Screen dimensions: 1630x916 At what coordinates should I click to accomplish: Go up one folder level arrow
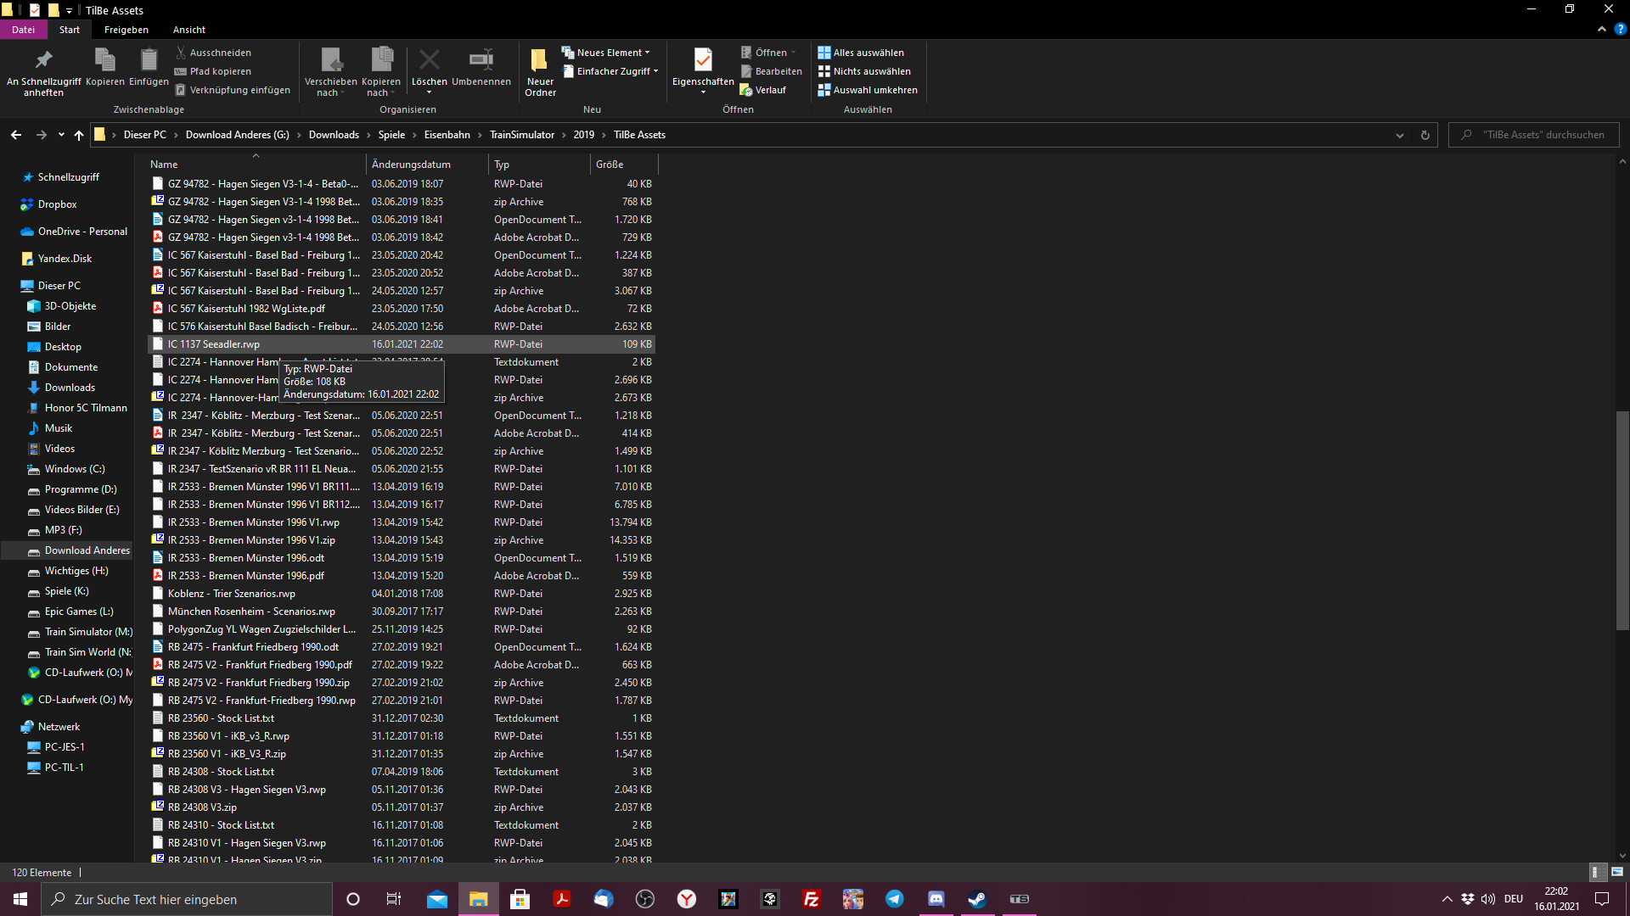pos(79,135)
